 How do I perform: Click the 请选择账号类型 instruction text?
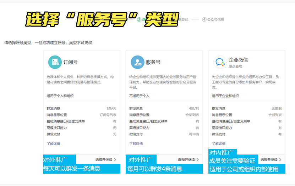[48, 43]
